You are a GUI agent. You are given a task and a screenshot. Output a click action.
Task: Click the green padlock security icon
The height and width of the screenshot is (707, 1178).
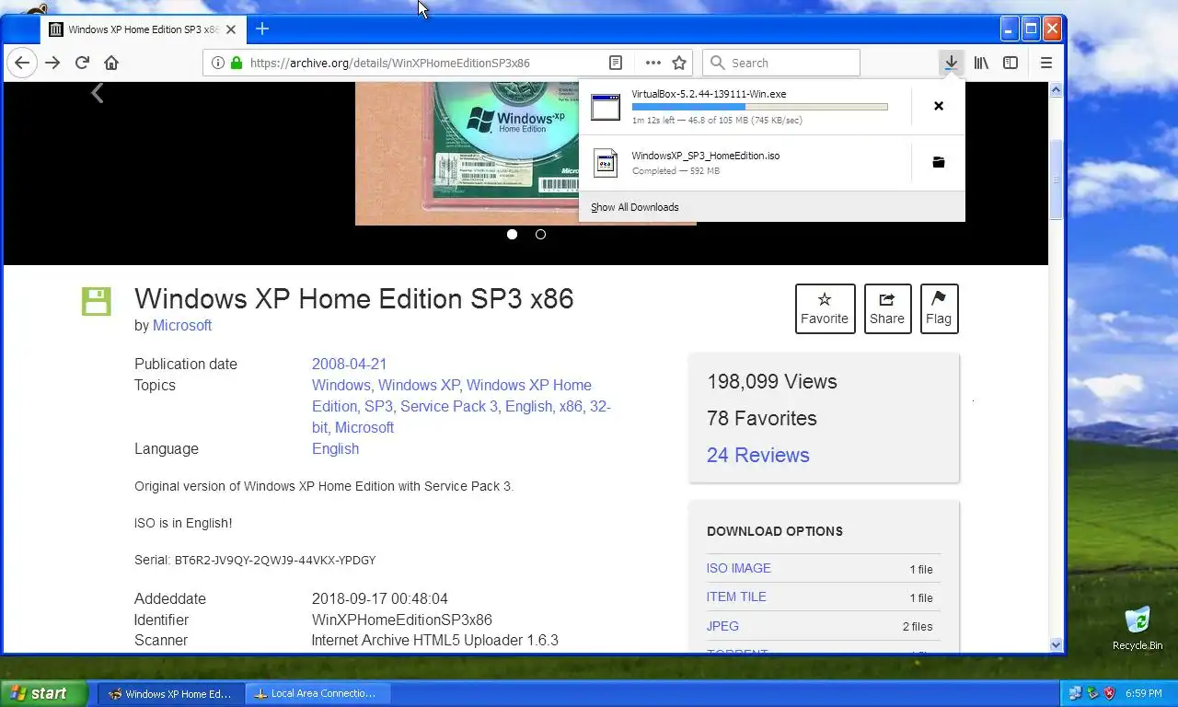[237, 63]
